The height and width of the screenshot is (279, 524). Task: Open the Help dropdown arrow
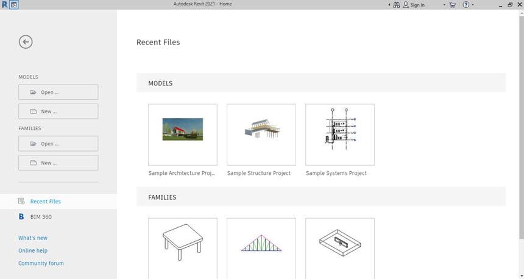pyautogui.click(x=473, y=5)
